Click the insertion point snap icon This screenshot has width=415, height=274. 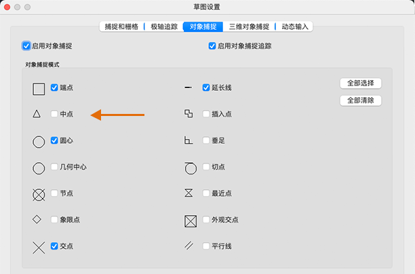click(x=189, y=113)
